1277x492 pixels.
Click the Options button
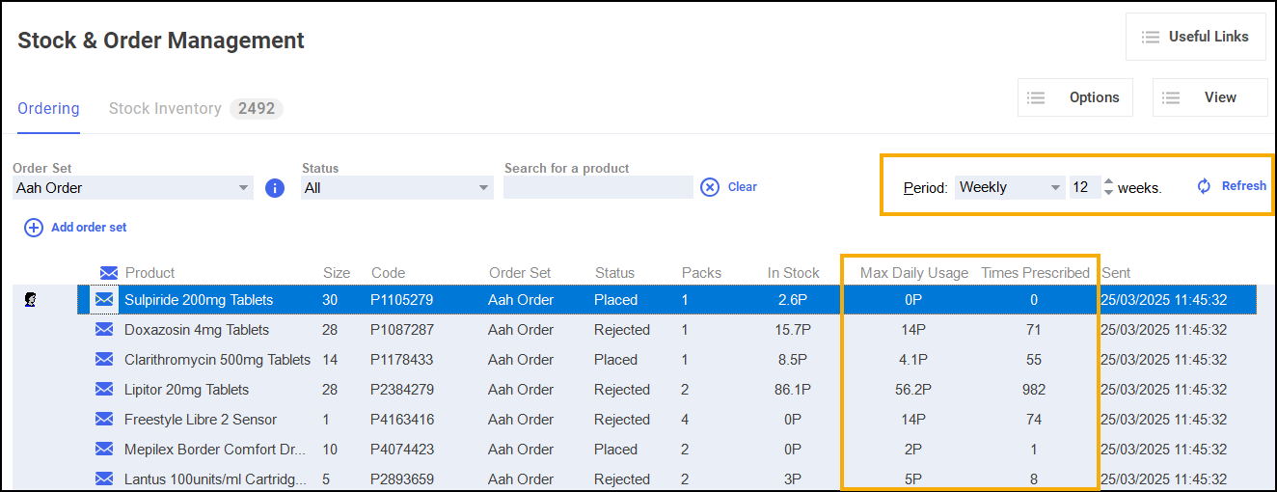click(1074, 97)
